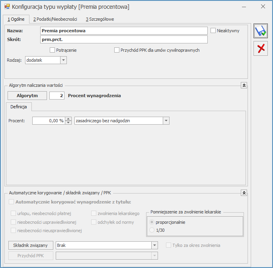The height and width of the screenshot is (268, 273).
Task: Check odchyłek od normy option
Action: point(94,222)
